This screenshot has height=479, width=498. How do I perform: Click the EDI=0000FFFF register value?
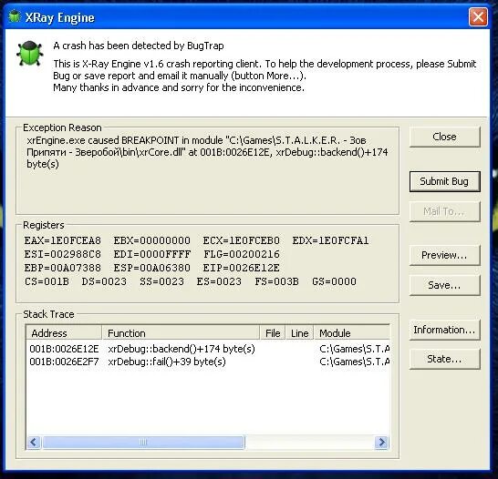[x=152, y=254]
